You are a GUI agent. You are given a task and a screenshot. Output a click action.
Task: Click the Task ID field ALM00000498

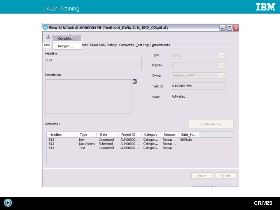[198, 86]
